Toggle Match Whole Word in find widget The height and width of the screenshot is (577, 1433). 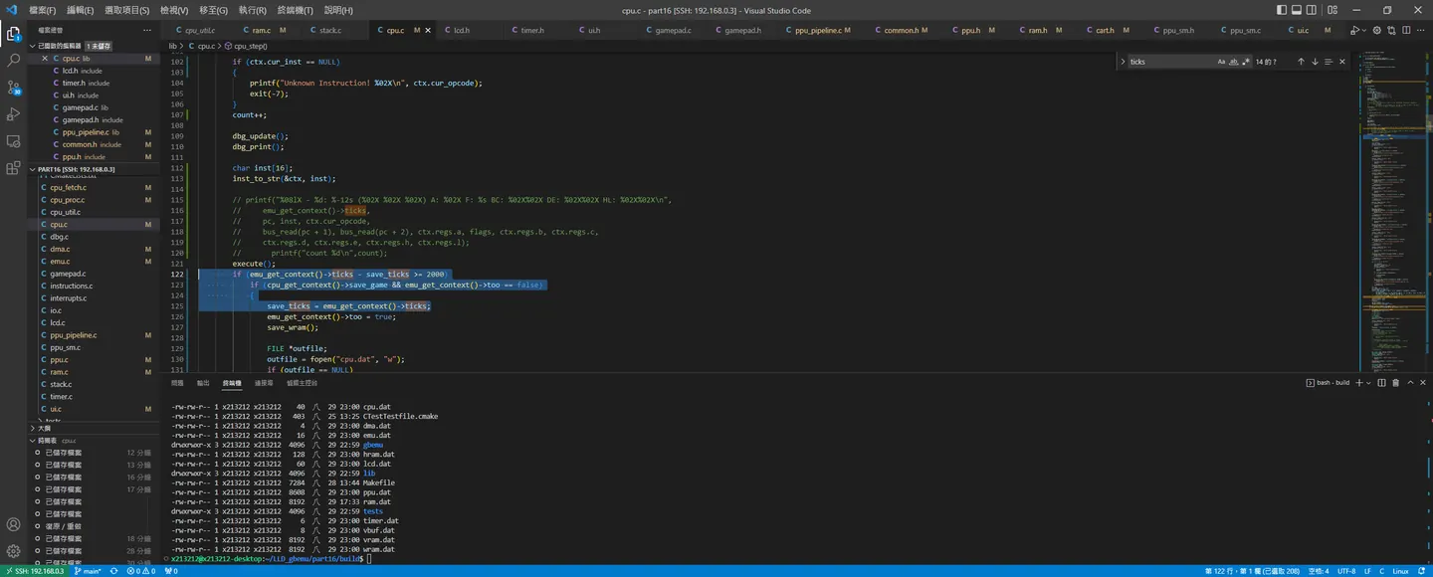pos(1234,62)
